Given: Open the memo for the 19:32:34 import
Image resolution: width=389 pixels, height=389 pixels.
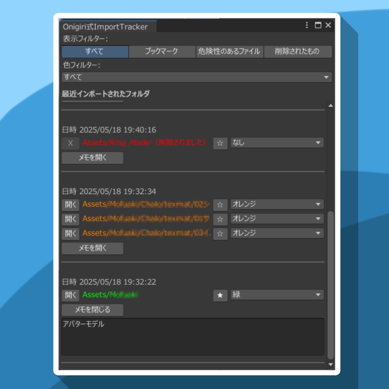Looking at the screenshot, I should coord(92,249).
